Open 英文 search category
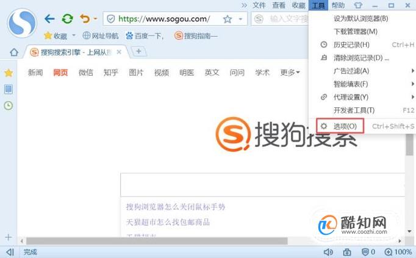The height and width of the screenshot is (258, 416). tap(212, 73)
